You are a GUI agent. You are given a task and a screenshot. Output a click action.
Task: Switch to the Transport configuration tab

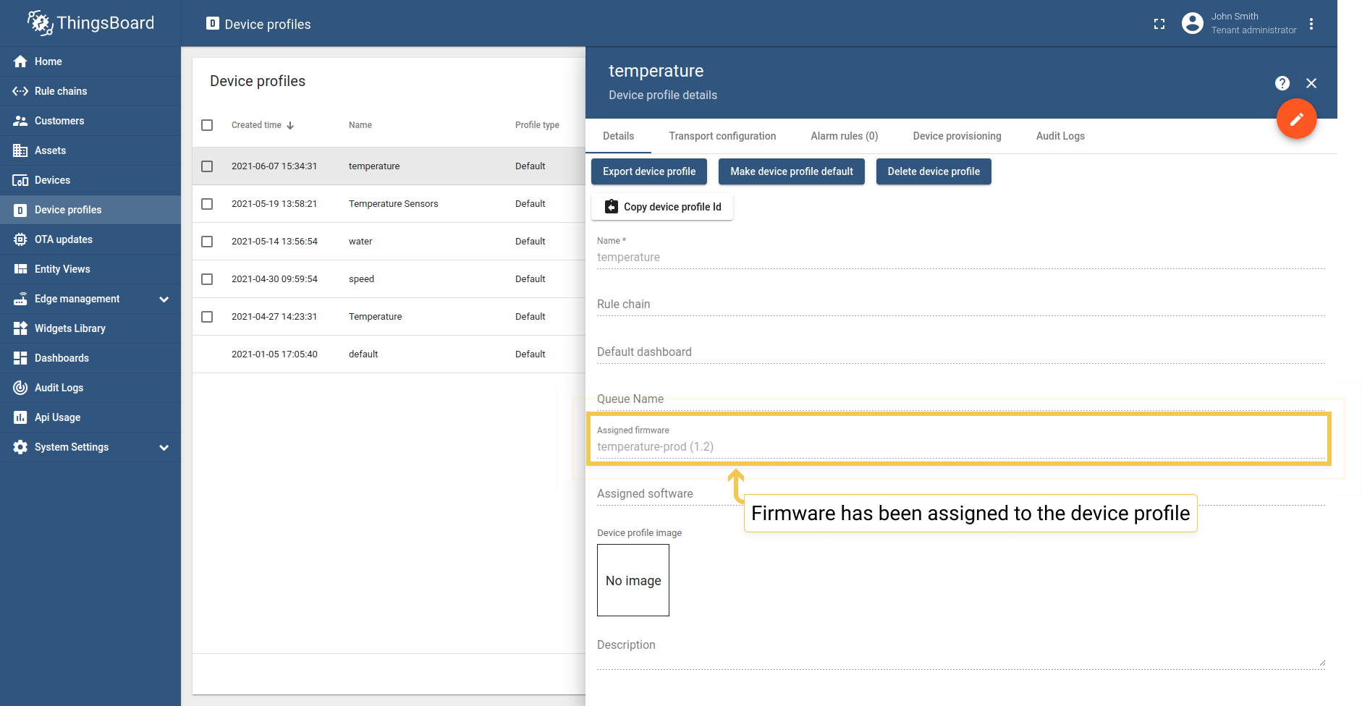(x=722, y=136)
